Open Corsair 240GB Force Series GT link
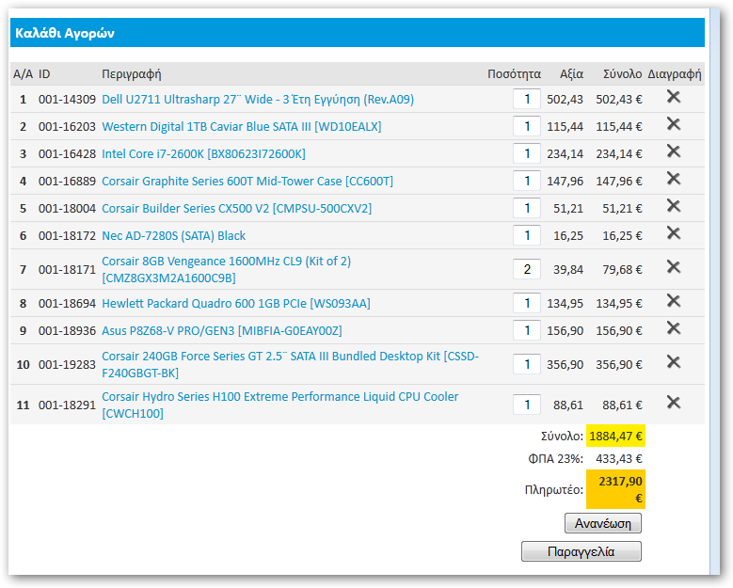This screenshot has height=588, width=733. [x=291, y=365]
